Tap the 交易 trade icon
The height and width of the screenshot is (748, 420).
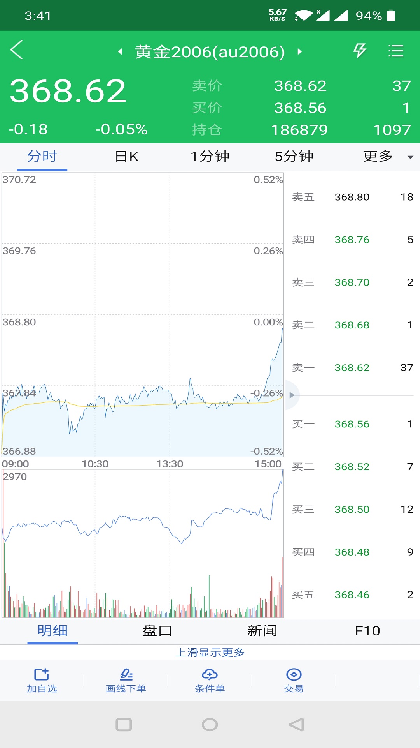coord(294,680)
